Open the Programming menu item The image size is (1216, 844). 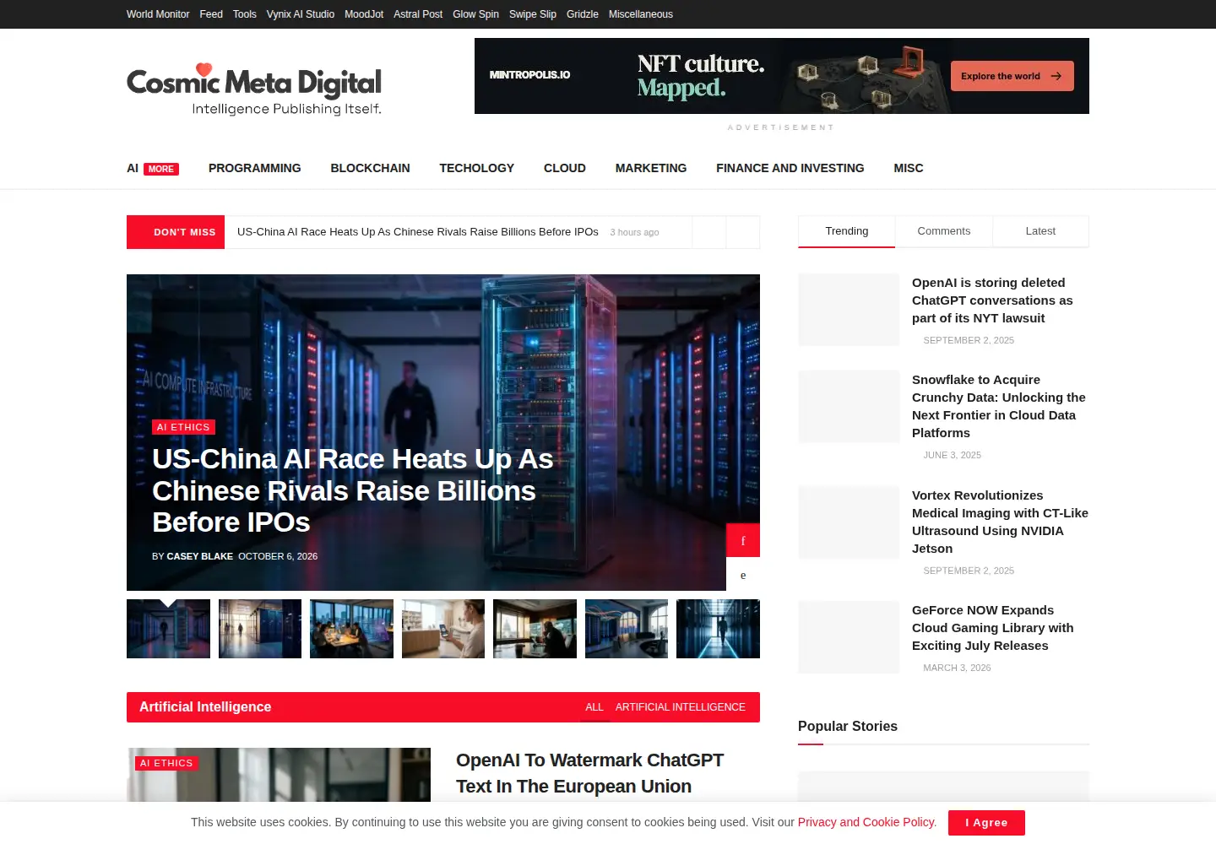[255, 168]
